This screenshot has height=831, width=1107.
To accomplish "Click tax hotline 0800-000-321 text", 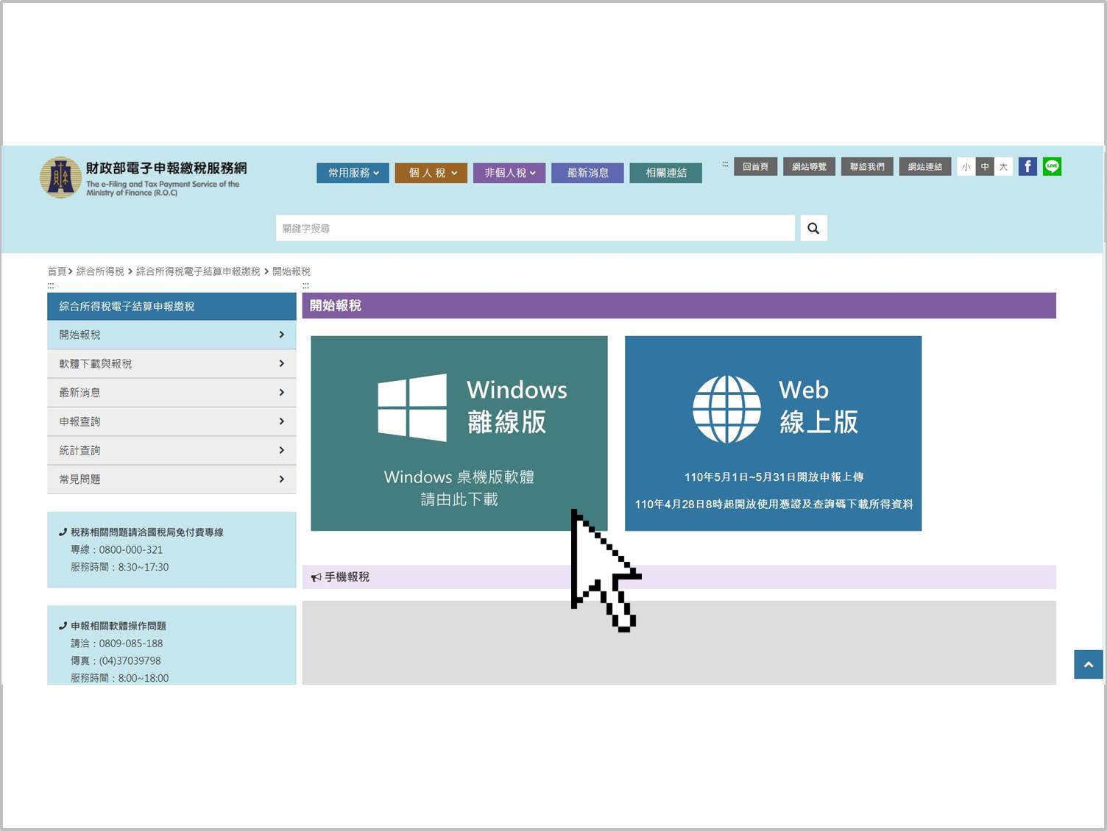I will [131, 549].
